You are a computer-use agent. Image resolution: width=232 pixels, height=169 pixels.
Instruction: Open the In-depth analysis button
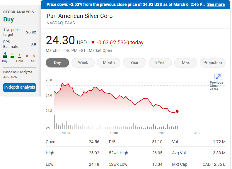point(20,87)
